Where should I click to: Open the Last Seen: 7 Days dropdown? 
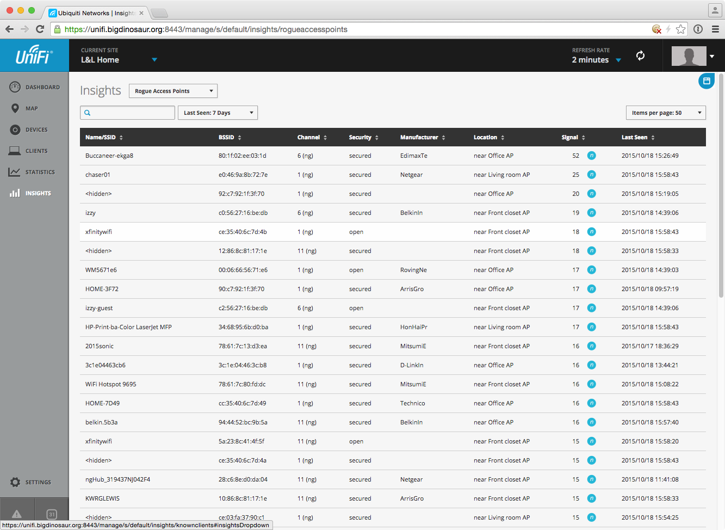pyautogui.click(x=218, y=113)
